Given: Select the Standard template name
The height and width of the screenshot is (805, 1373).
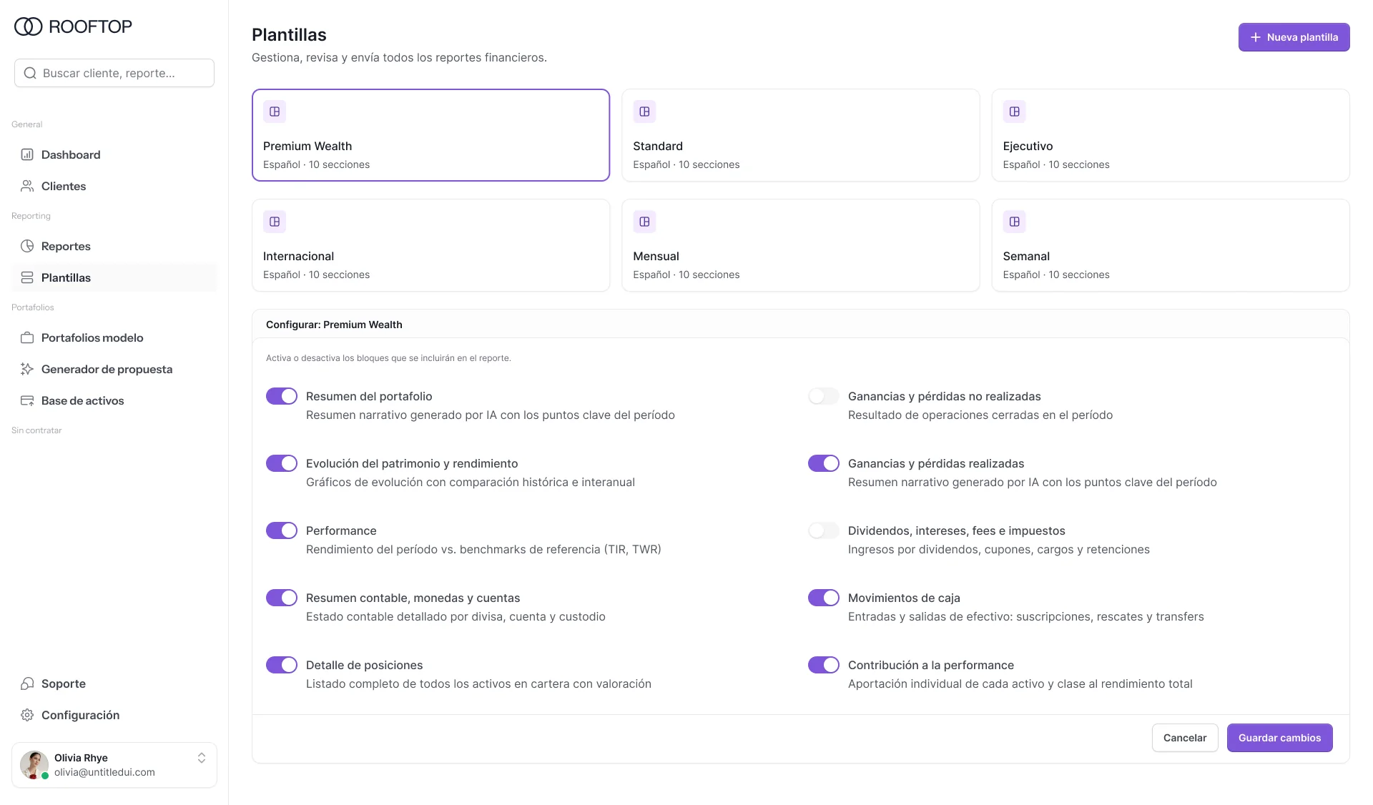Looking at the screenshot, I should [x=658, y=146].
